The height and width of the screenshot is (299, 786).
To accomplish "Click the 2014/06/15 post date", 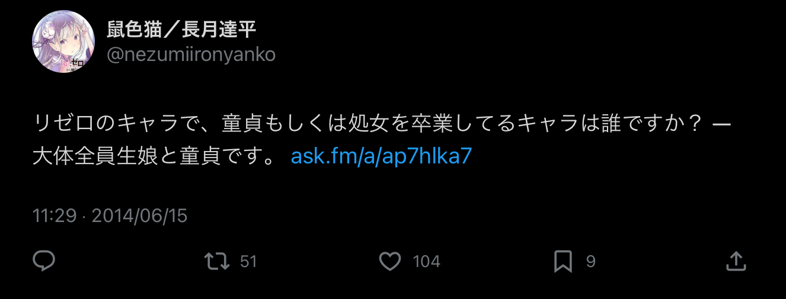I will (x=139, y=216).
